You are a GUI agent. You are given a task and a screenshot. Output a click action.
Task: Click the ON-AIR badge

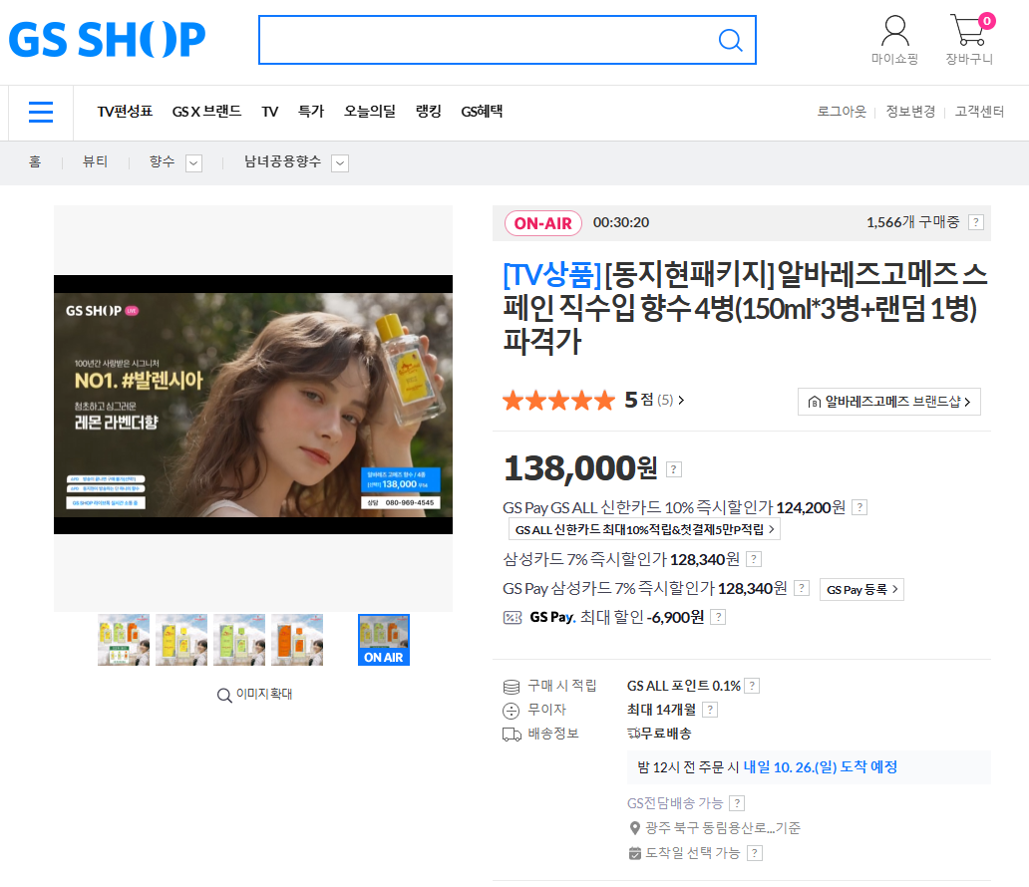click(x=543, y=223)
